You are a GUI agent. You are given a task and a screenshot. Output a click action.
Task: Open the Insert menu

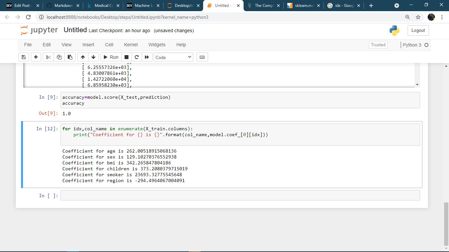pyautogui.click(x=88, y=45)
